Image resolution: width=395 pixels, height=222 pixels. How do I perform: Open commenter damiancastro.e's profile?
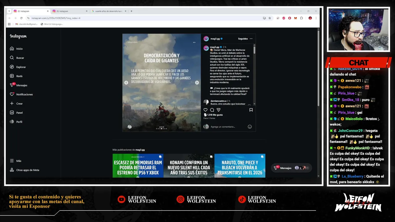point(218,101)
